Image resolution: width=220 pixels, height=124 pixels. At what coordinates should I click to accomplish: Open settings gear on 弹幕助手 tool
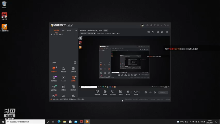click(56, 67)
